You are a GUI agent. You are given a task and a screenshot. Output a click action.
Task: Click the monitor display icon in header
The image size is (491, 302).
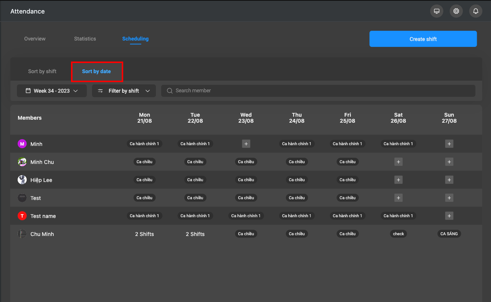click(x=437, y=11)
